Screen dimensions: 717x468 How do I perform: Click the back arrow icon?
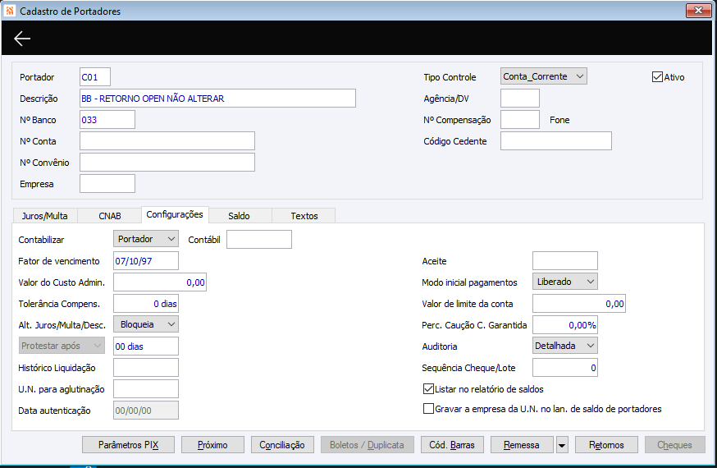(x=22, y=39)
